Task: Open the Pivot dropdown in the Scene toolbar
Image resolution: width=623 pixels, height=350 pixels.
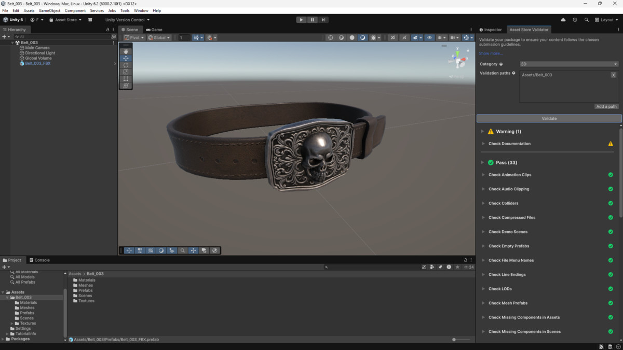Action: tap(133, 37)
